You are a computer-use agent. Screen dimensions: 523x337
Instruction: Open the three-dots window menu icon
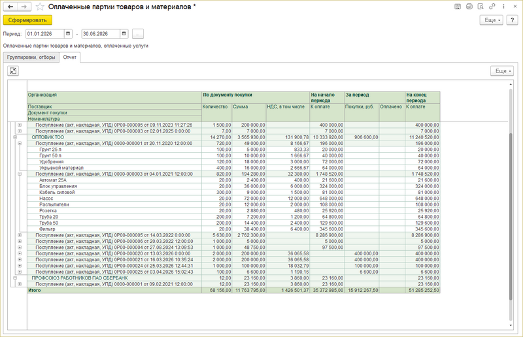pyautogui.click(x=503, y=7)
